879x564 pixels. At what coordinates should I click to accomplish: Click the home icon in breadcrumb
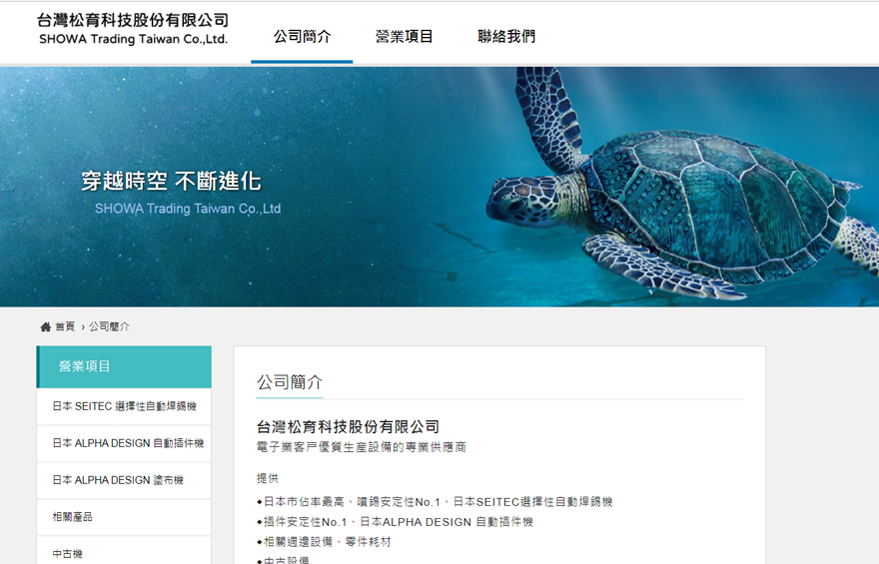click(45, 326)
